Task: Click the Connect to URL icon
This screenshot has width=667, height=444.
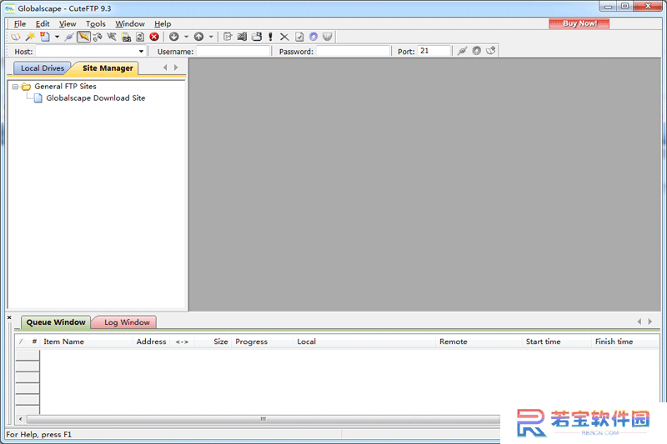Action: [127, 37]
